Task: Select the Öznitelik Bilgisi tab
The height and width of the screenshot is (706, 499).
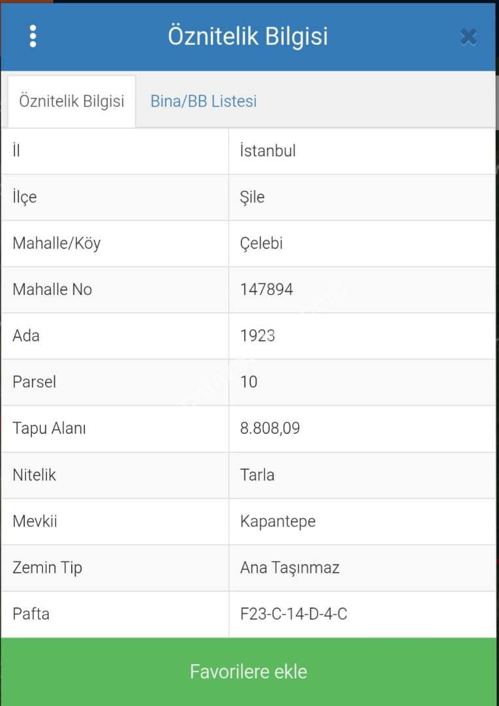Action: [x=71, y=101]
